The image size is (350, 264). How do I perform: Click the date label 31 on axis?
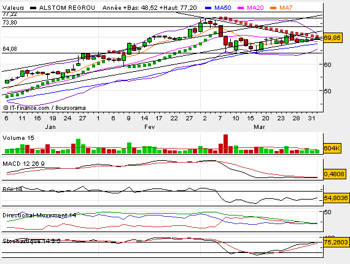coord(311,118)
